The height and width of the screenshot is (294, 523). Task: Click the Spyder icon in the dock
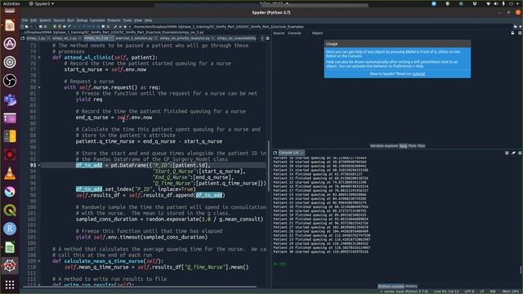pyautogui.click(x=10, y=265)
